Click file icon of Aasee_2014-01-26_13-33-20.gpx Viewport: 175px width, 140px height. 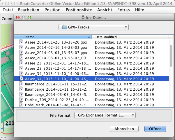pos(21,42)
